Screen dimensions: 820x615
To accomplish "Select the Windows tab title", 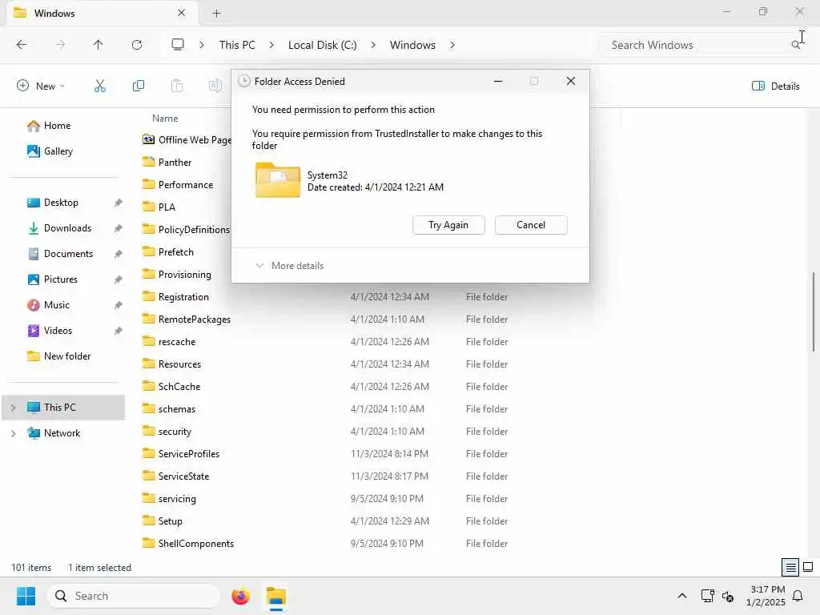I will [54, 14].
